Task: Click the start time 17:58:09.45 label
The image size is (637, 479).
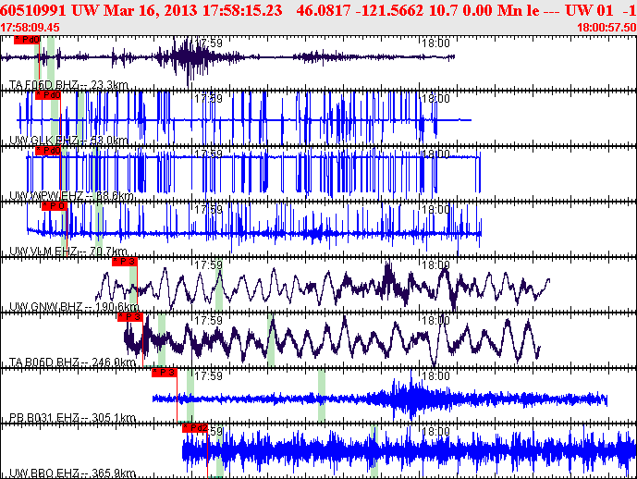Action: pos(31,28)
